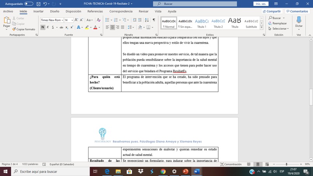
Task: Sort text with the A-Z icon
Action: tap(147, 20)
